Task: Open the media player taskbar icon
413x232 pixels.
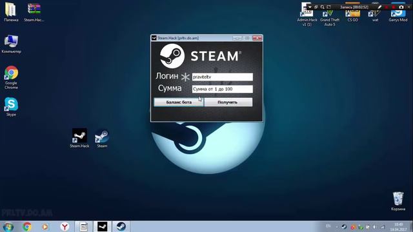Action: click(x=45, y=226)
